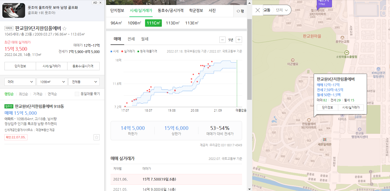The height and width of the screenshot is (191, 390).
Task: Click the 2021.06. 15억 7,500 transaction row
Action: click(x=176, y=179)
